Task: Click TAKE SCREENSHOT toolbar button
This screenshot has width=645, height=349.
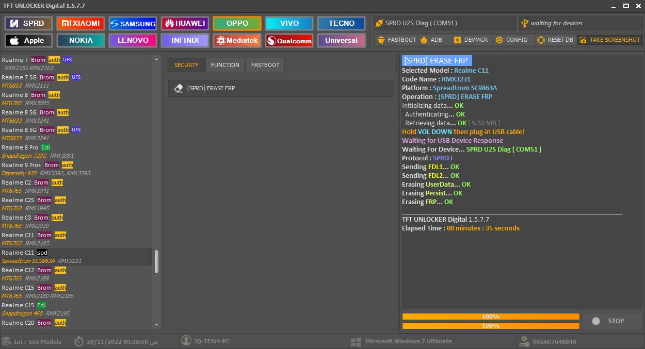Action: point(609,40)
